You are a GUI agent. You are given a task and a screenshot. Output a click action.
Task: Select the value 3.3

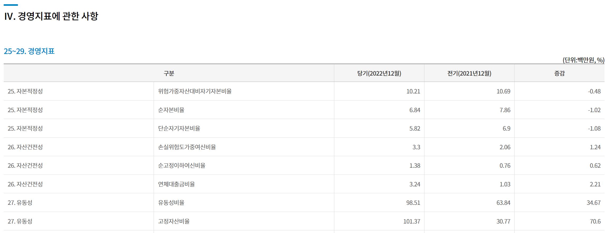416,147
